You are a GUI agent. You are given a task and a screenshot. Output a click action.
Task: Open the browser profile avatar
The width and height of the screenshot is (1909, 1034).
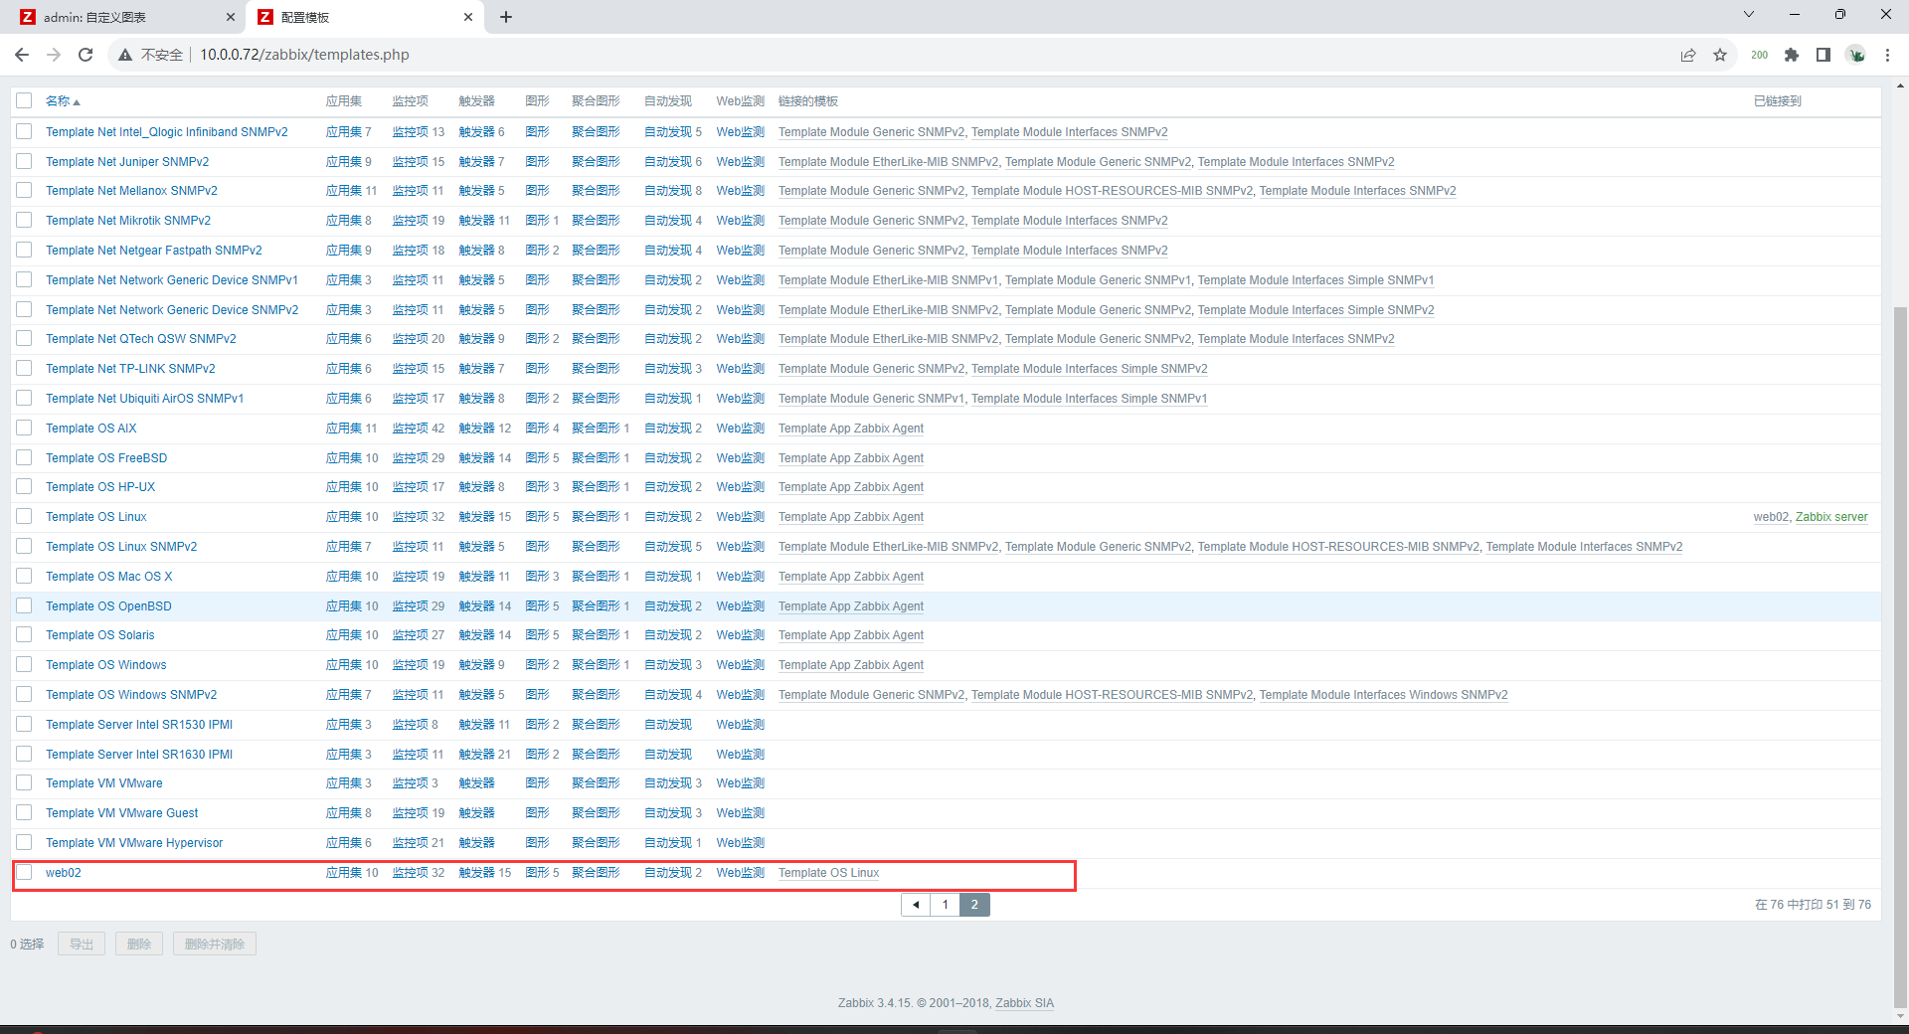pyautogui.click(x=1855, y=55)
